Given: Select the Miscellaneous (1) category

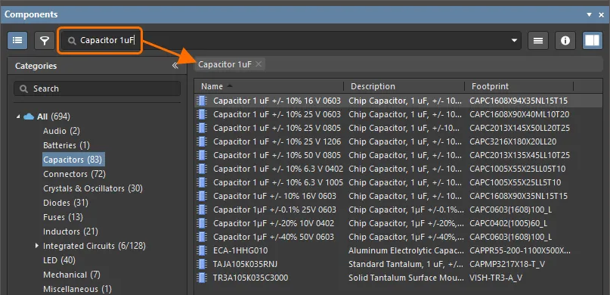Looking at the screenshot, I should [x=77, y=289].
